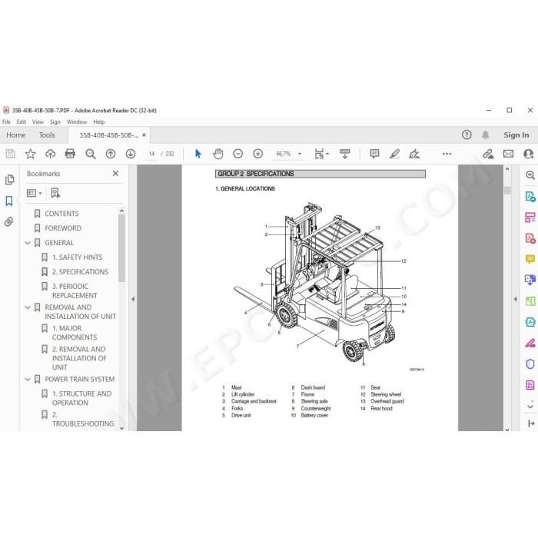538x538 pixels.
Task: Select the arrow Selection tool
Action: pos(198,154)
